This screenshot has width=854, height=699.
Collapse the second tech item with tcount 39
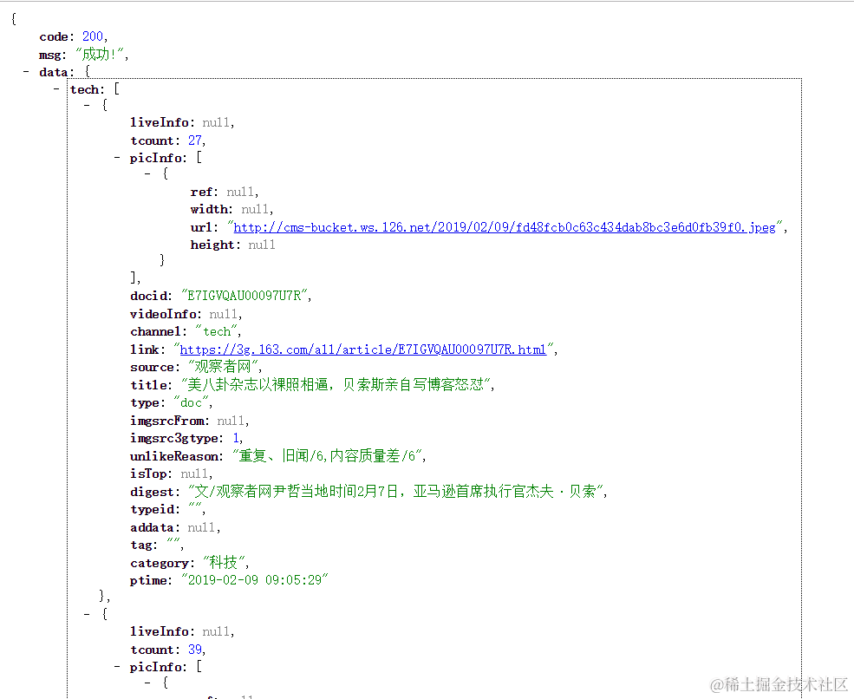pos(87,614)
